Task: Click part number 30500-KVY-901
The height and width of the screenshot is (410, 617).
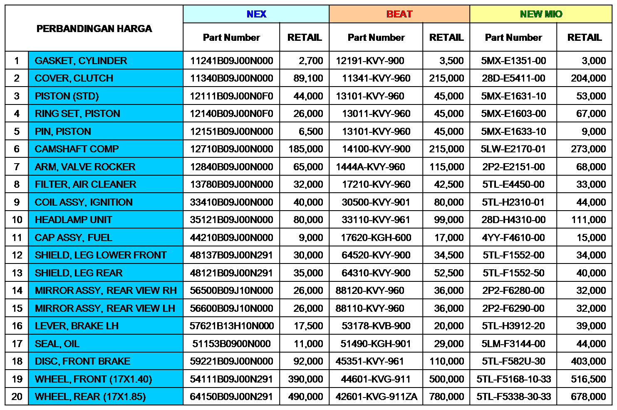Action: tap(376, 202)
